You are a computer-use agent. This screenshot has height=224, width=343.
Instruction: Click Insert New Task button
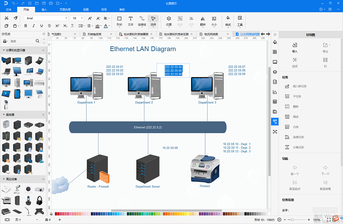pos(296,86)
